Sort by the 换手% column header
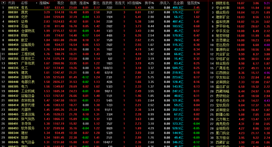This screenshot has width=272, height=147. tap(149, 3)
